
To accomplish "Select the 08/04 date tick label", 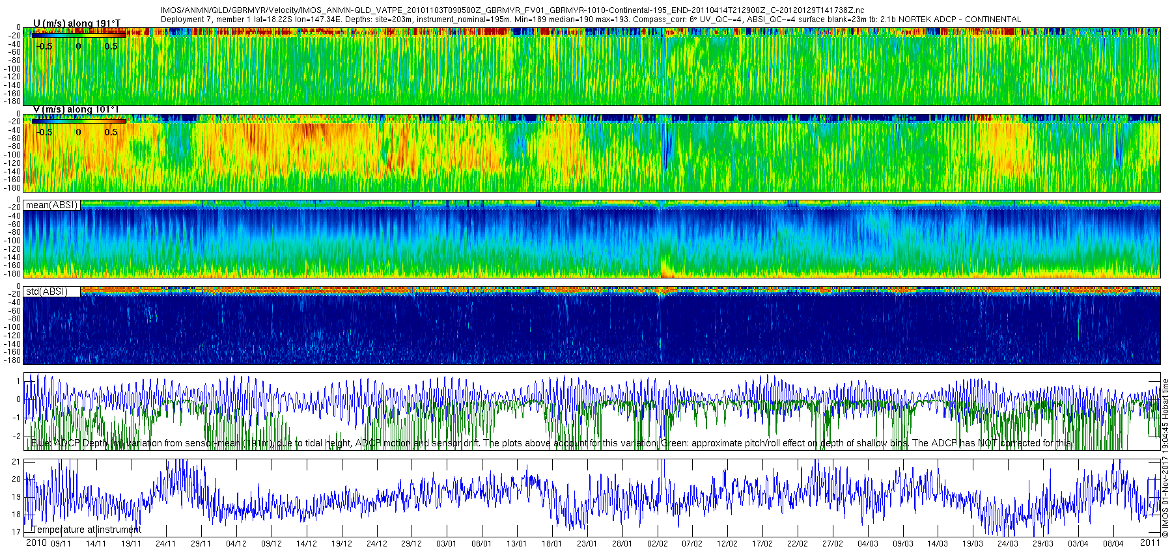I will pyautogui.click(x=1113, y=544).
